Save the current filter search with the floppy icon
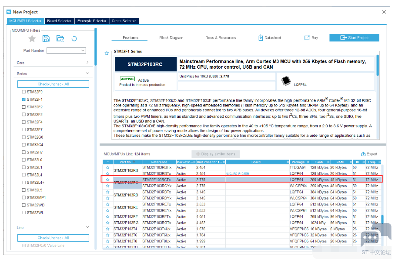395x259 pixels. point(46,39)
